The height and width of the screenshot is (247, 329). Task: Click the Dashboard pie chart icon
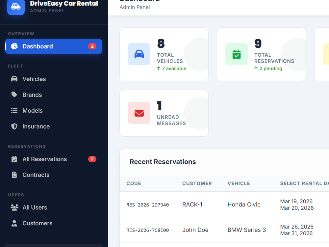point(14,46)
